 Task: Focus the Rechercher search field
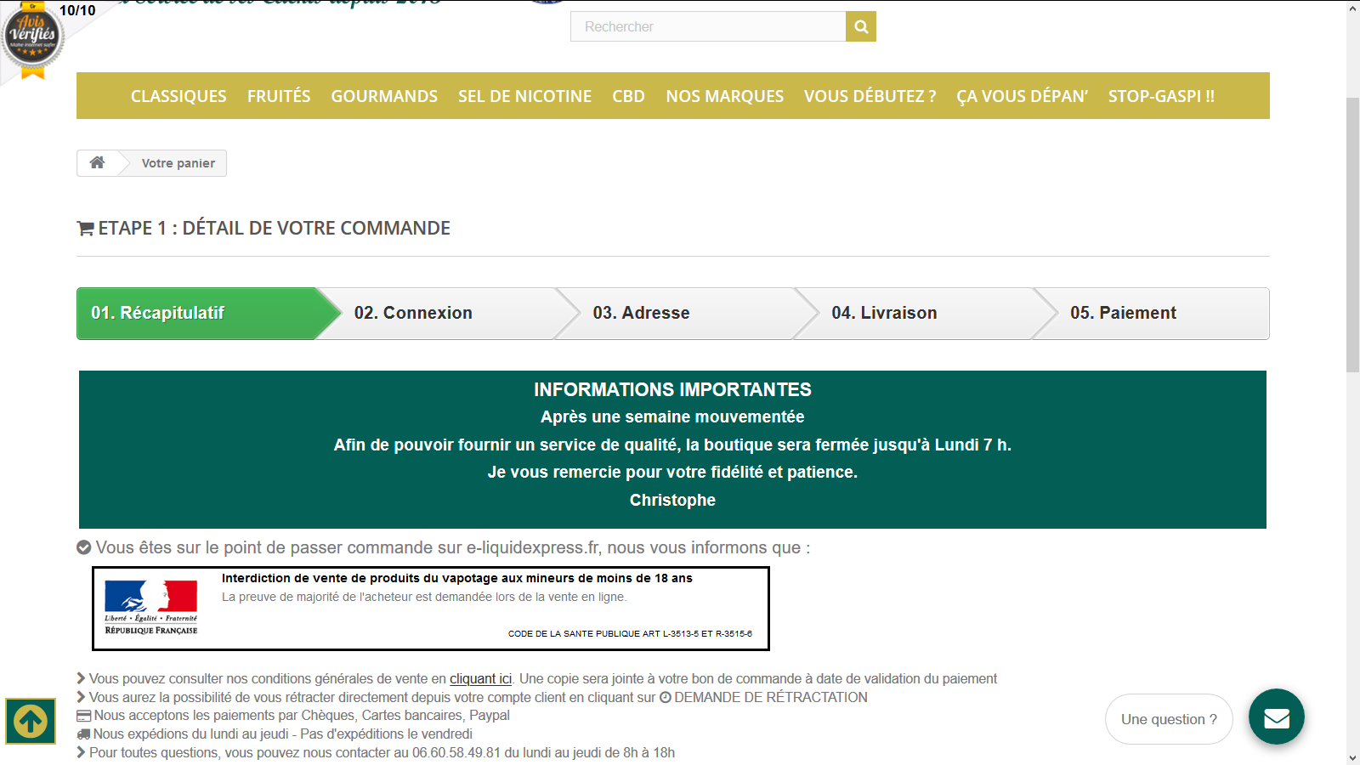point(708,26)
